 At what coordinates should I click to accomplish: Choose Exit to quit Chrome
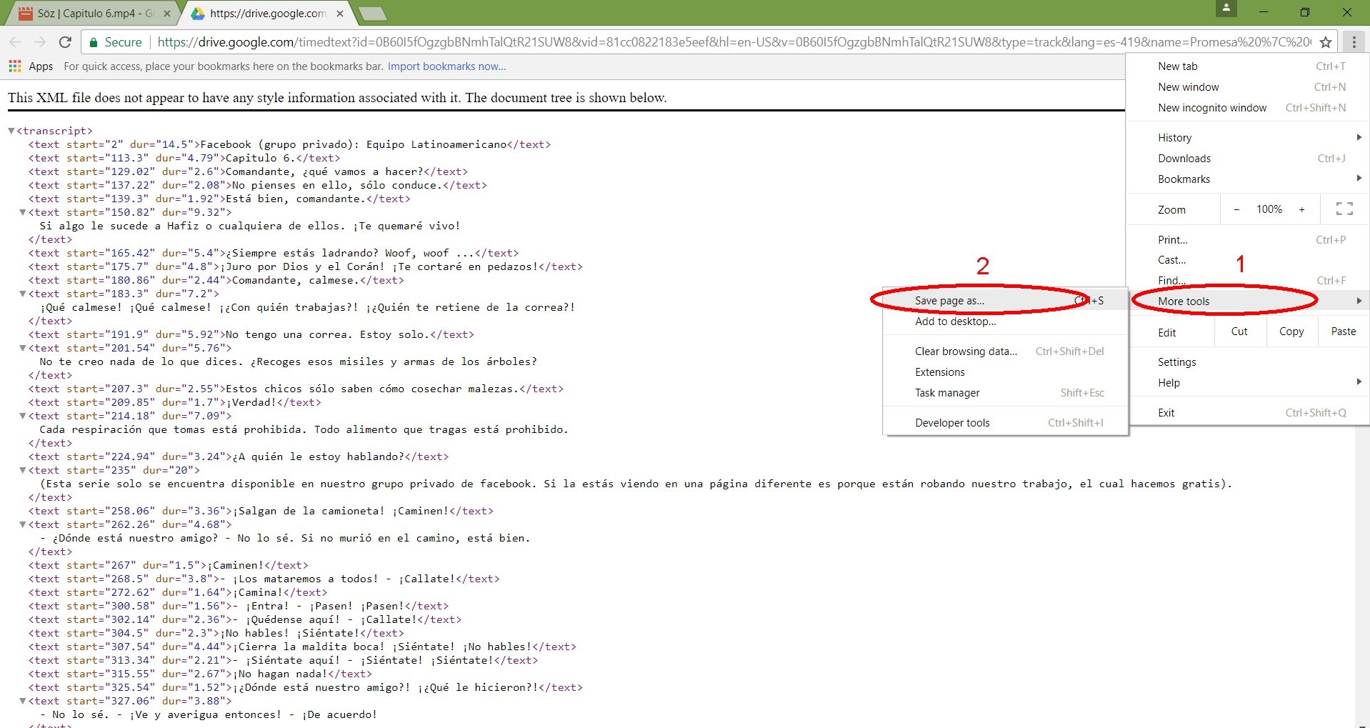(1248, 413)
